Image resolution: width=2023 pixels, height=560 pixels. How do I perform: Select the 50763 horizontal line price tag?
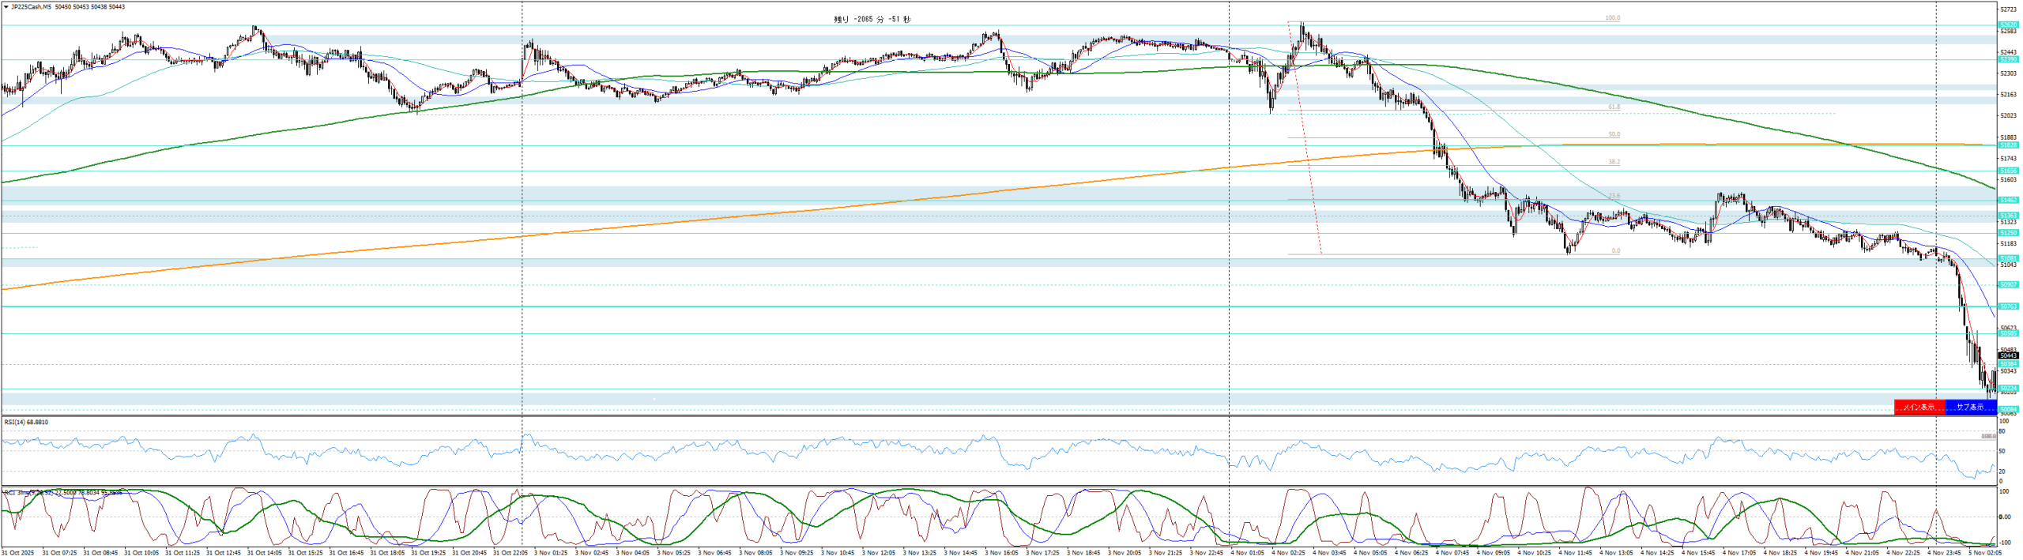[2008, 306]
